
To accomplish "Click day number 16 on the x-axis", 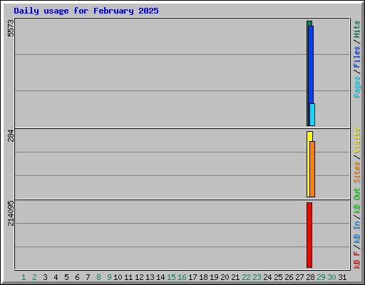I will (x=182, y=277).
